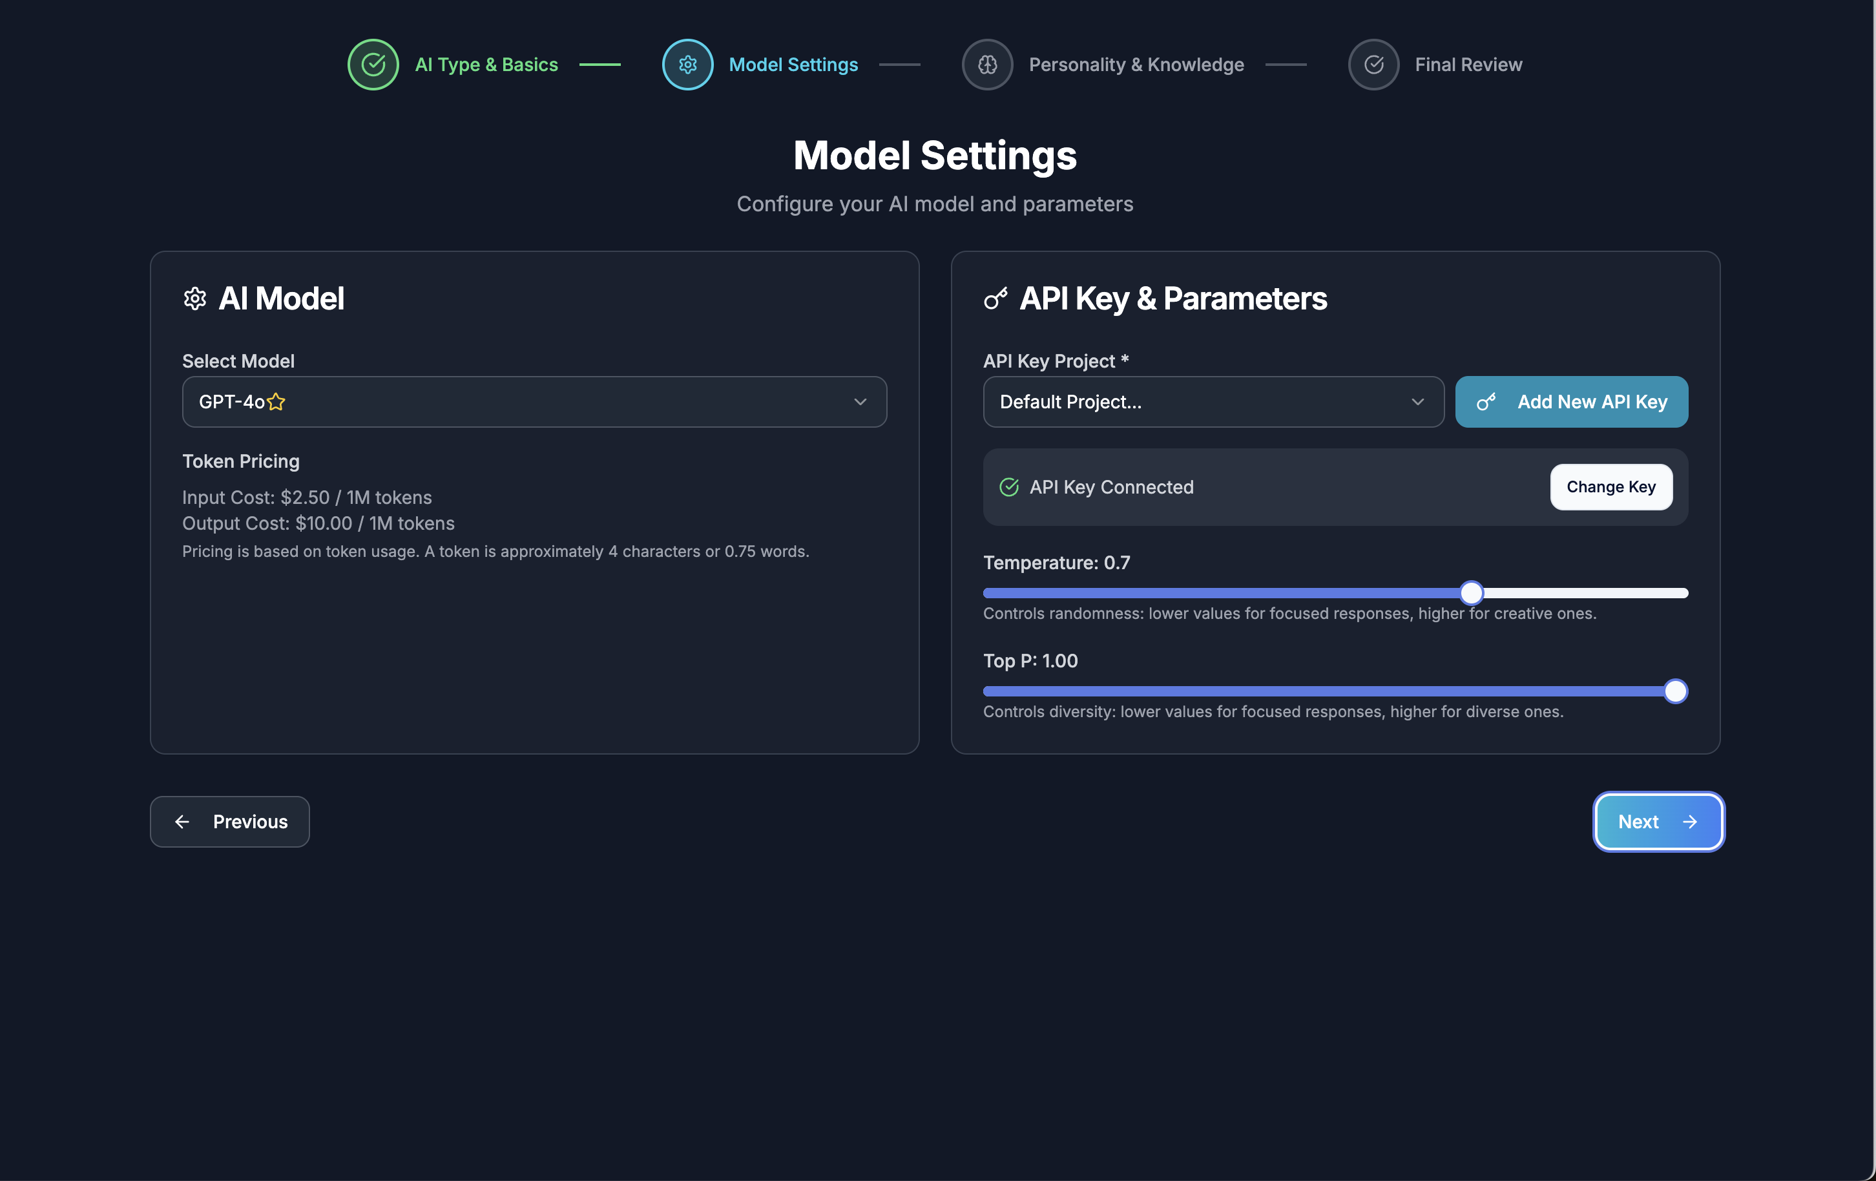
Task: Go back with the Previous button
Action: click(230, 822)
